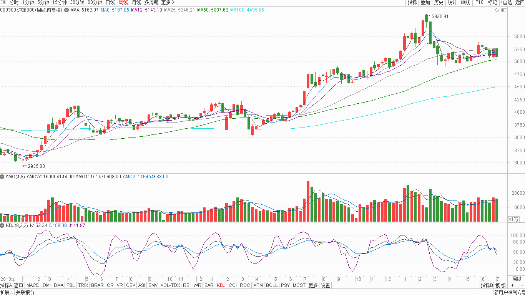Click the 周线 label at timeline end
Image resolution: width=525 pixels, height=295 pixels.
click(x=517, y=279)
